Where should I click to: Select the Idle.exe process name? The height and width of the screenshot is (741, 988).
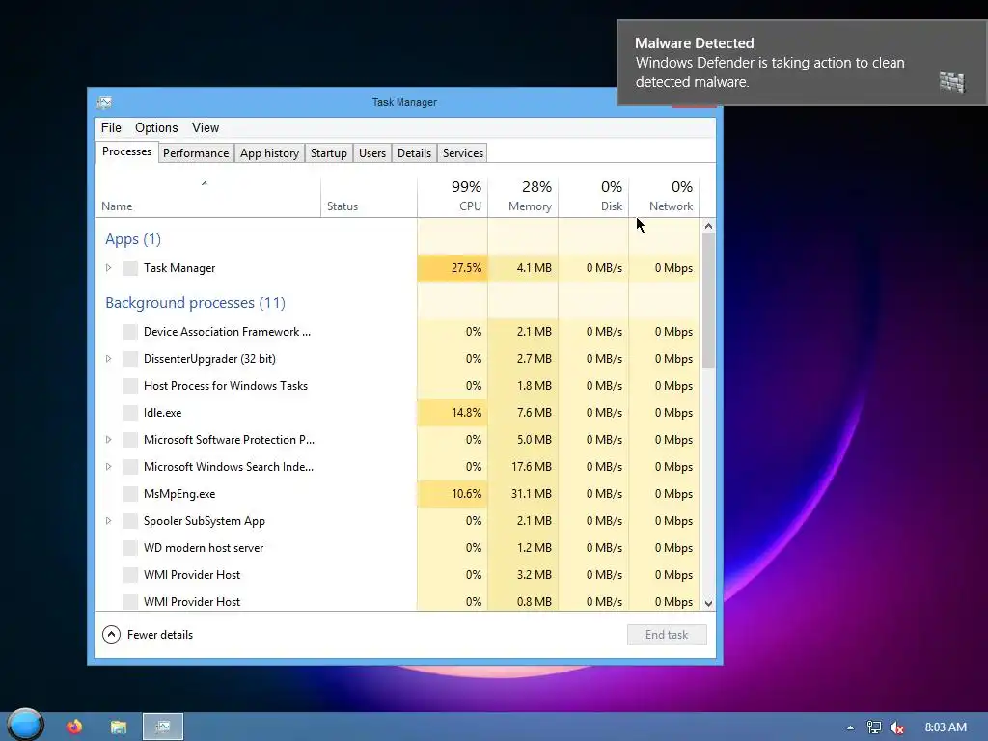point(162,413)
